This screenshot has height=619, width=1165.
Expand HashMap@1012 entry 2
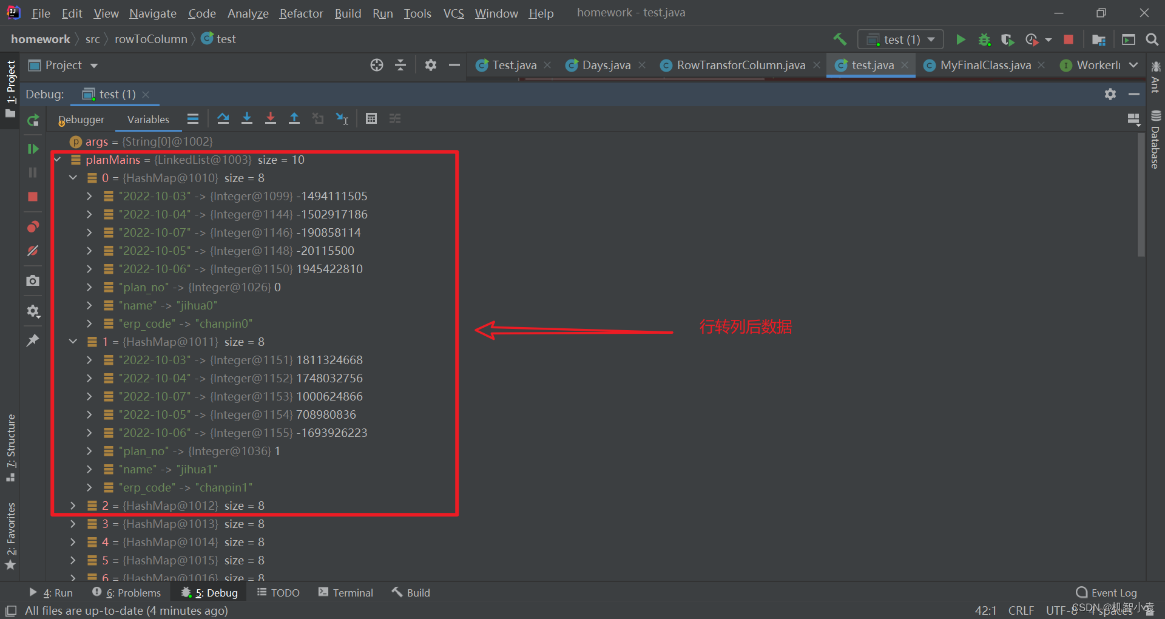[73, 506]
